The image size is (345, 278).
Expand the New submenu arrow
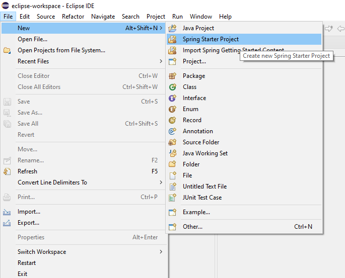[161, 28]
